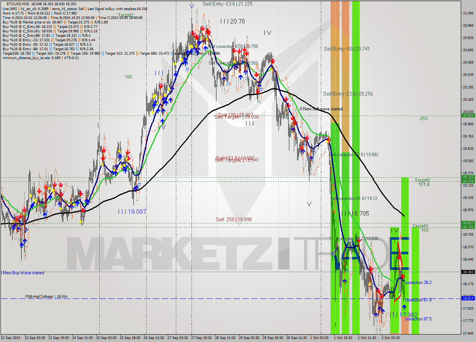Click the green '161.8' level label

point(424,184)
